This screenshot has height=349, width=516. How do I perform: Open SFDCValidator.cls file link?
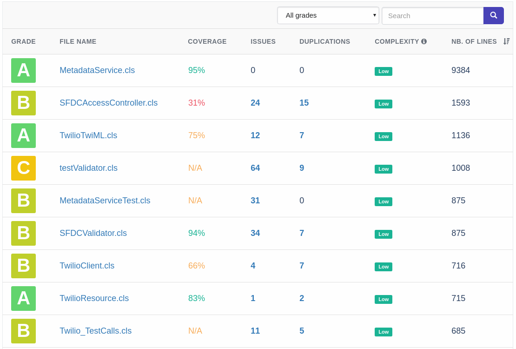[93, 233]
